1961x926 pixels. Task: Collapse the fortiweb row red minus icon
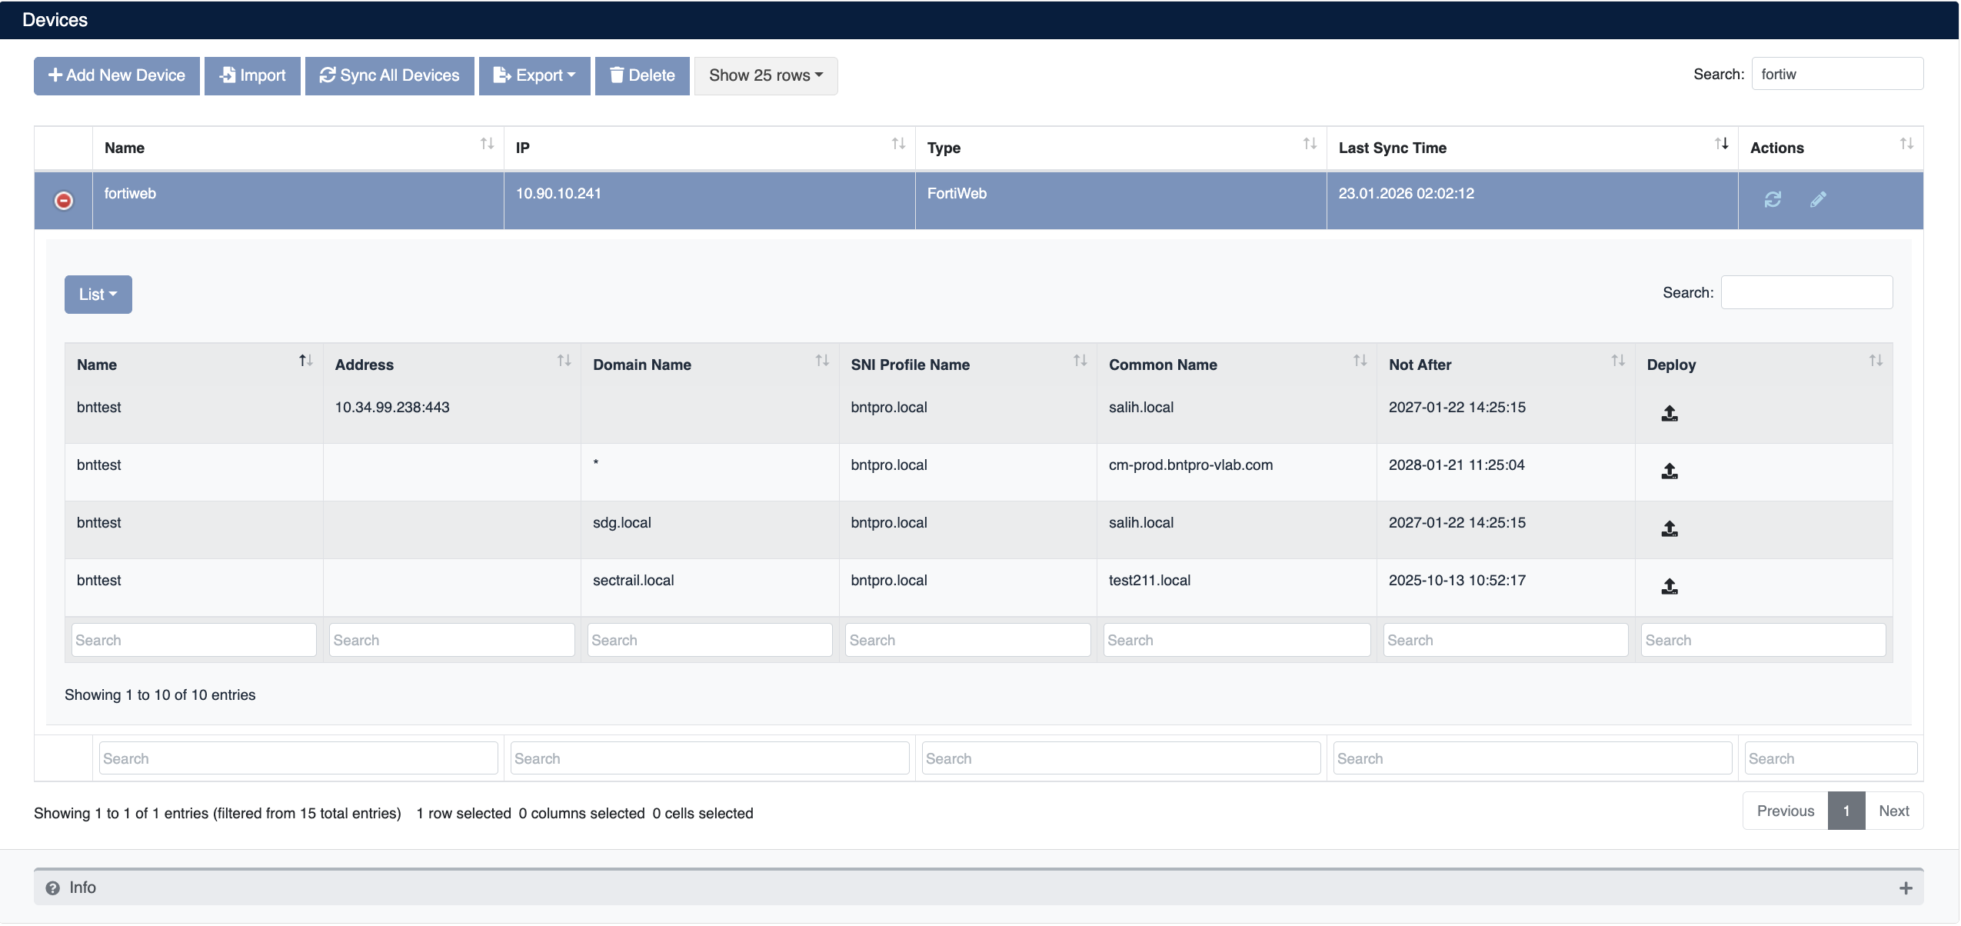click(x=64, y=201)
